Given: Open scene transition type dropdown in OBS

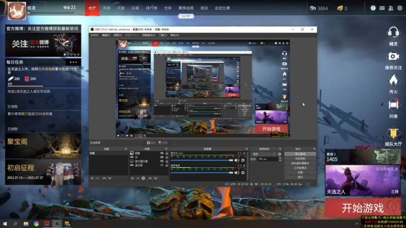Looking at the screenshot, I should [x=264, y=154].
